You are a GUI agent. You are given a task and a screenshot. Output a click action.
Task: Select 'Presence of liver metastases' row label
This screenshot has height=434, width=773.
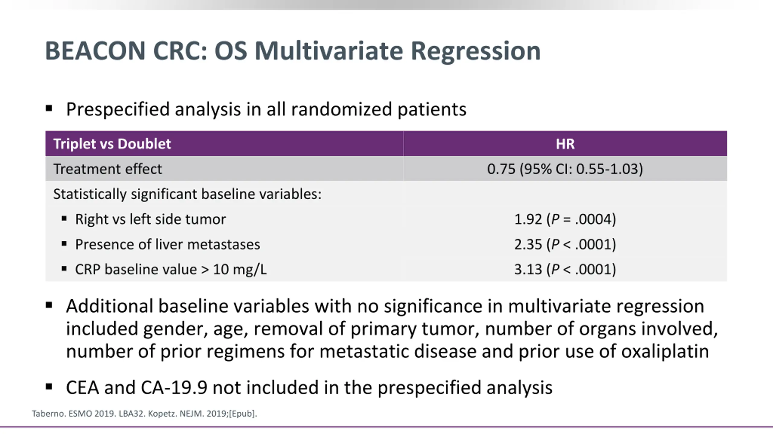(x=167, y=244)
